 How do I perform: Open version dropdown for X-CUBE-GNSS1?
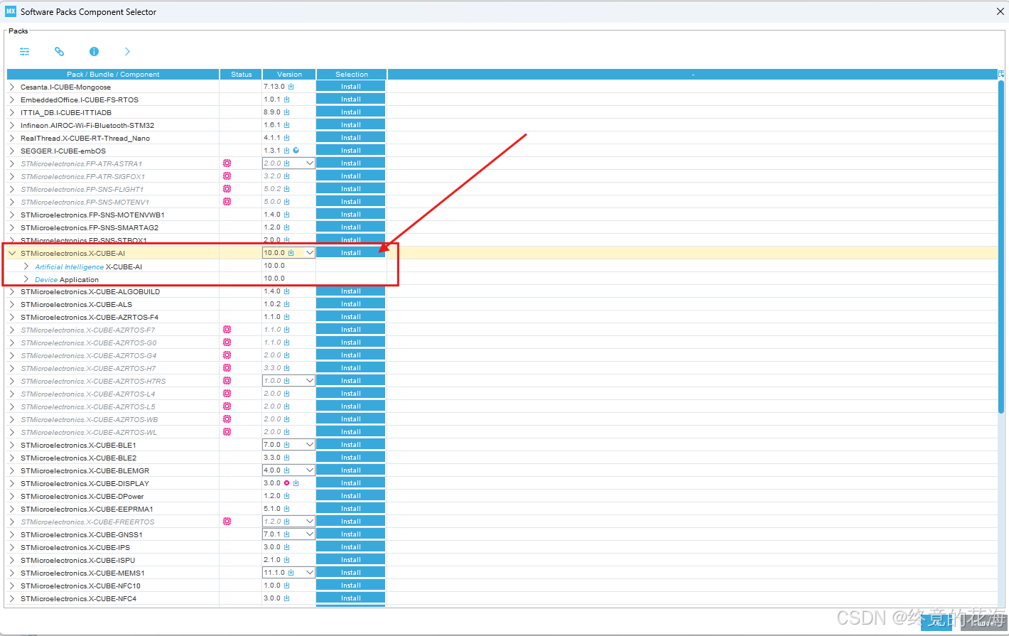[x=310, y=534]
